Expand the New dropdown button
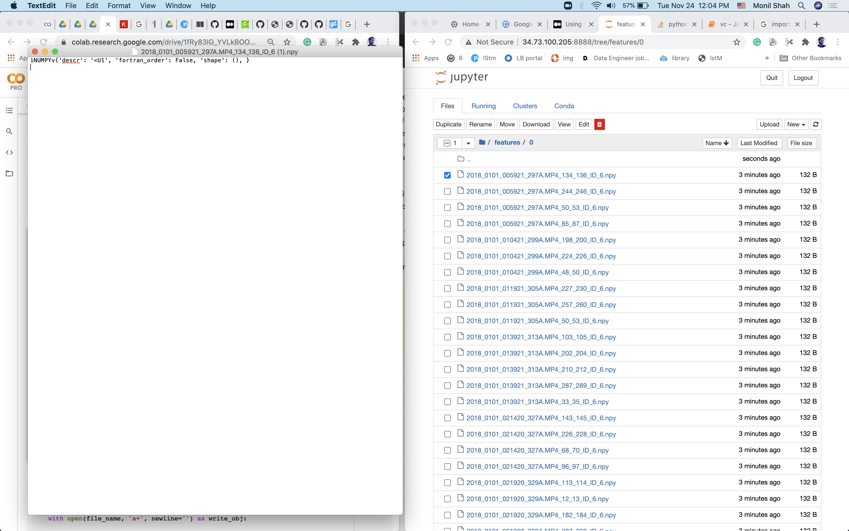849x531 pixels. 796,124
